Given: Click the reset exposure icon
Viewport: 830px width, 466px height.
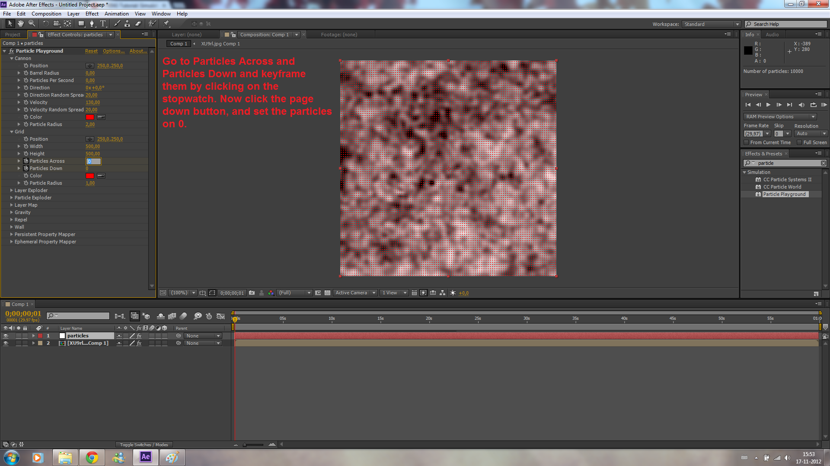Looking at the screenshot, I should click(453, 293).
